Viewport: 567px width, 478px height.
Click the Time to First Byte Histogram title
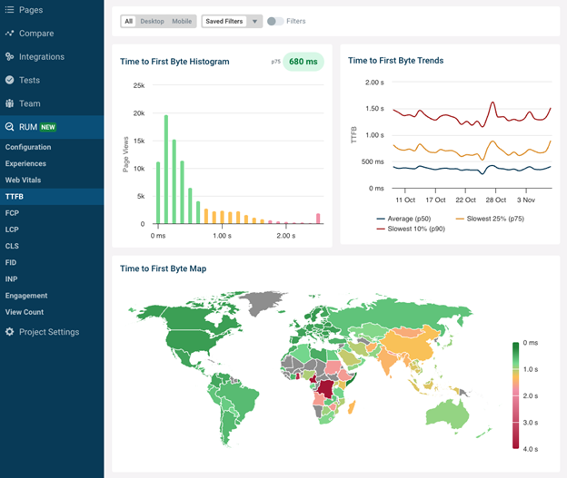(x=174, y=62)
